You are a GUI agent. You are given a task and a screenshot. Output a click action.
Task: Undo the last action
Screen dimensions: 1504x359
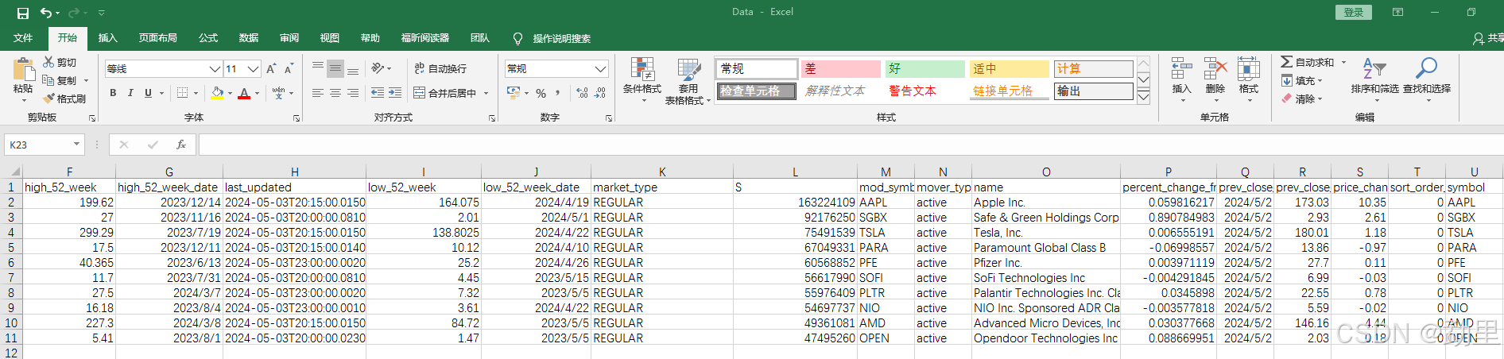click(46, 13)
